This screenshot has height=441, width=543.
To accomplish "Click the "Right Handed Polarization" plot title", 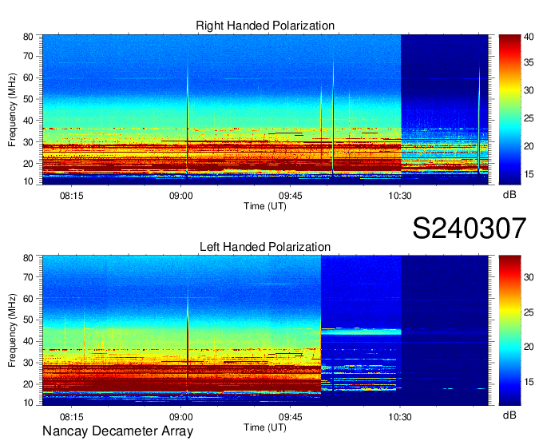I will tap(265, 26).
